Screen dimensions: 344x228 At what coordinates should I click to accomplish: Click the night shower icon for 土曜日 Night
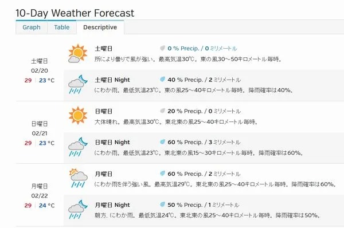tap(77, 84)
